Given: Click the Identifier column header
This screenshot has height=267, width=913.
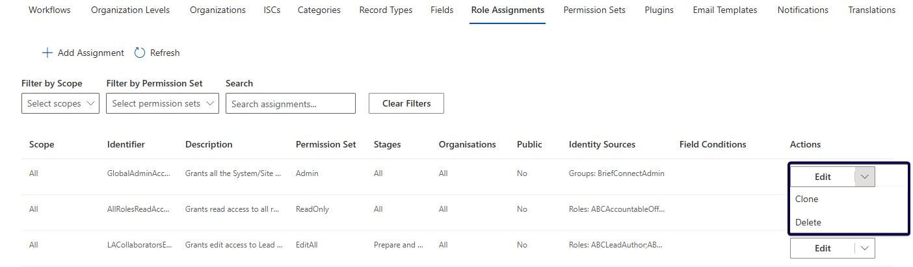Looking at the screenshot, I should tap(126, 144).
